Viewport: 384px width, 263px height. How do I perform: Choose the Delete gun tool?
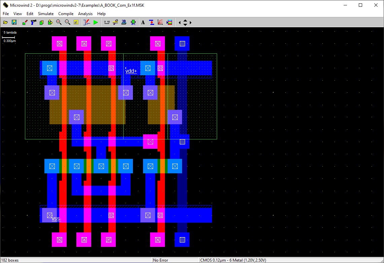point(33,23)
